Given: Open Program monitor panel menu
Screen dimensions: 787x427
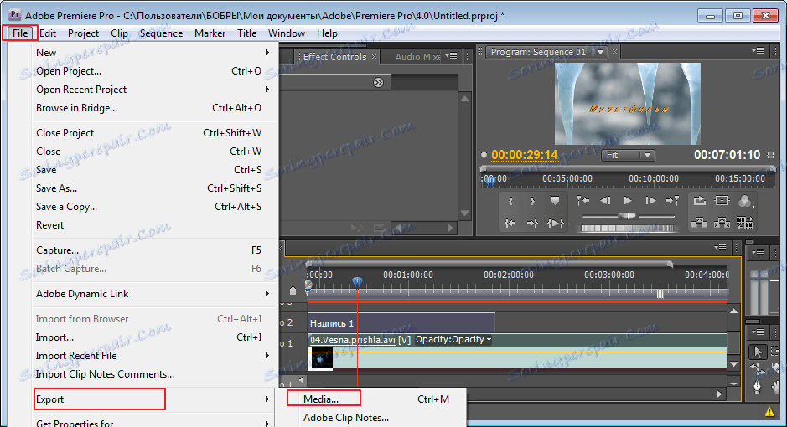Looking at the screenshot, I should [758, 51].
